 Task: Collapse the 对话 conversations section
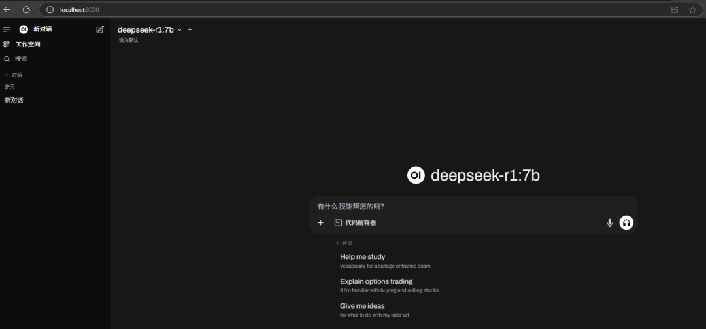coord(13,75)
